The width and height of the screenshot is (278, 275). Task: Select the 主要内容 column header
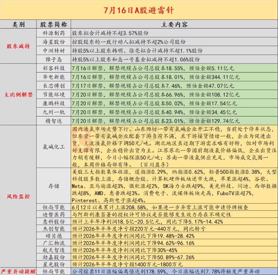pyautogui.click(x=174, y=24)
